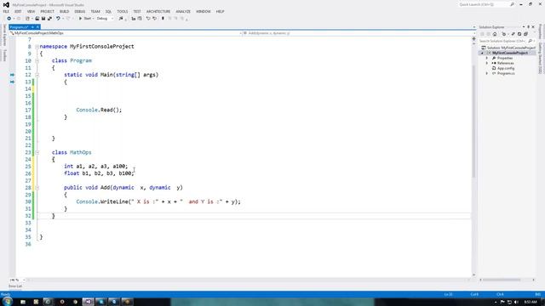Image resolution: width=545 pixels, height=306 pixels.
Task: Click the taskbar volume icon
Action: pyautogui.click(x=516, y=303)
